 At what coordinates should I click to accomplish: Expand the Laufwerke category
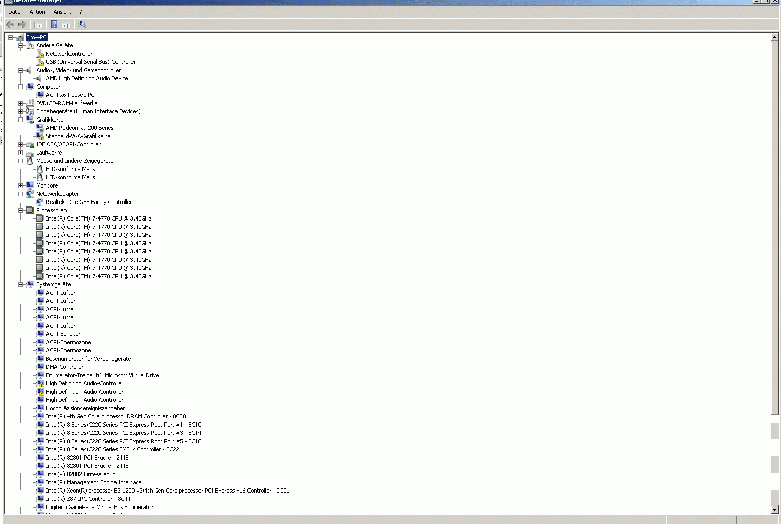[x=20, y=153]
